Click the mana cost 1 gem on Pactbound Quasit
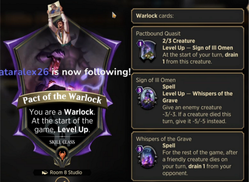Image resolution: width=249 pixels, height=182 pixels. pos(140,44)
